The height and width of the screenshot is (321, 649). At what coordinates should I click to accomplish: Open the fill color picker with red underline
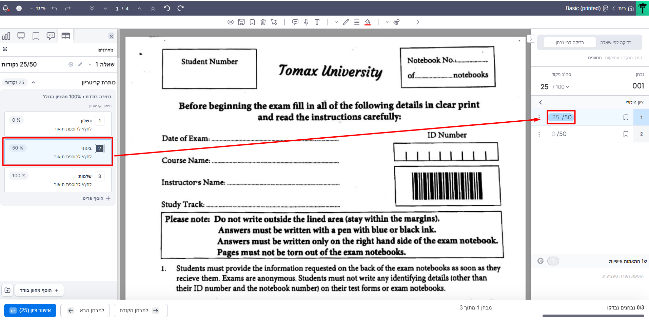pyautogui.click(x=368, y=22)
